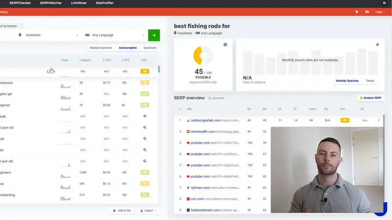Click the Analyze SERP button
392x220 pixels.
coord(371,98)
